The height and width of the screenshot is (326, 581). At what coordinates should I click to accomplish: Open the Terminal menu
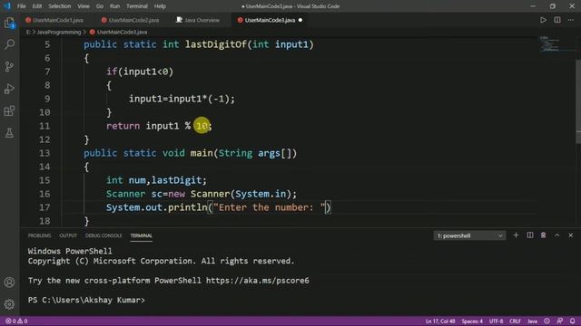coord(137,6)
